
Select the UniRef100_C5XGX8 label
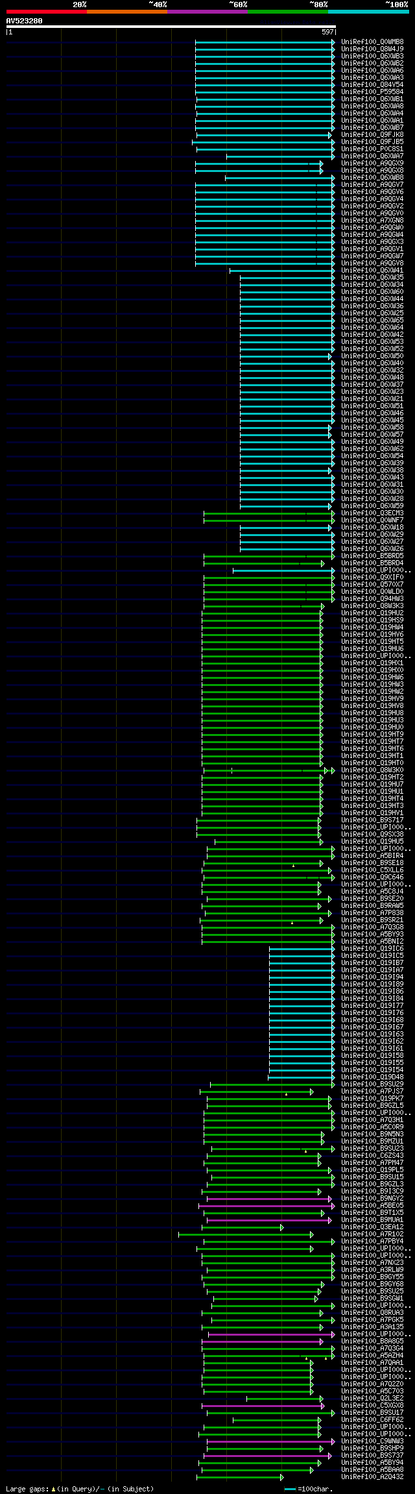click(x=372, y=1406)
